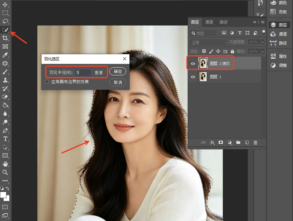Switch to the 路径 tab

click(x=223, y=22)
